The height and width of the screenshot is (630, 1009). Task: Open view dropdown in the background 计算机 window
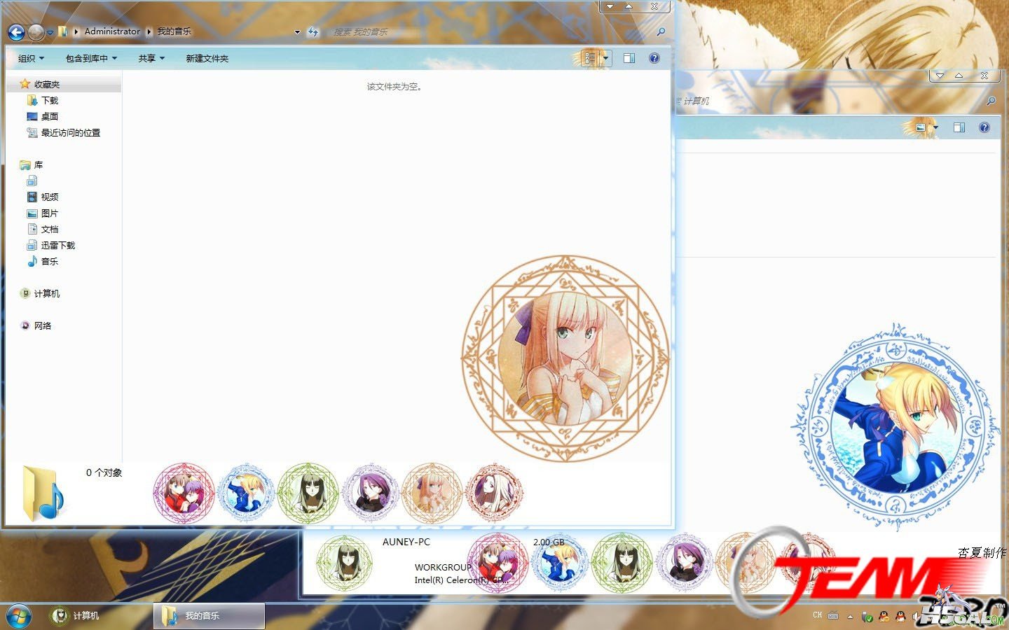[x=935, y=127]
